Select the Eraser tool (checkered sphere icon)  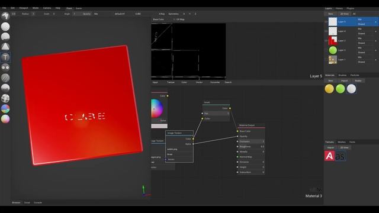pyautogui.click(x=5, y=26)
